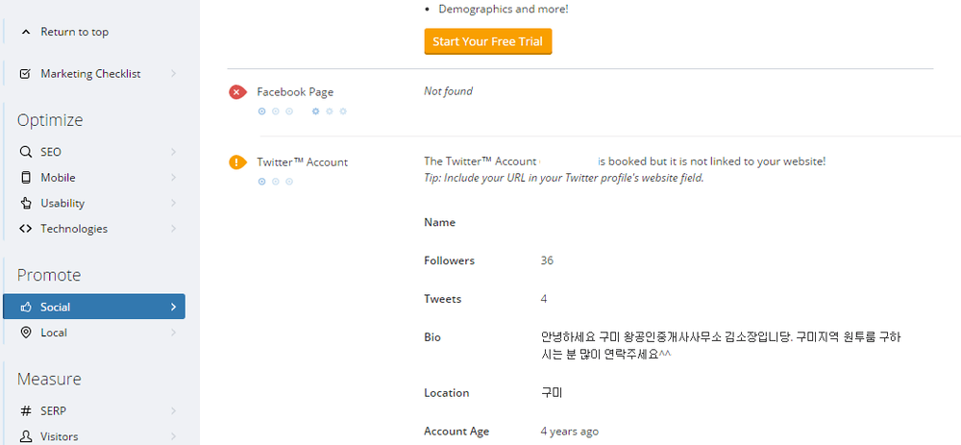Click the SEO magnifier icon

tap(25, 152)
